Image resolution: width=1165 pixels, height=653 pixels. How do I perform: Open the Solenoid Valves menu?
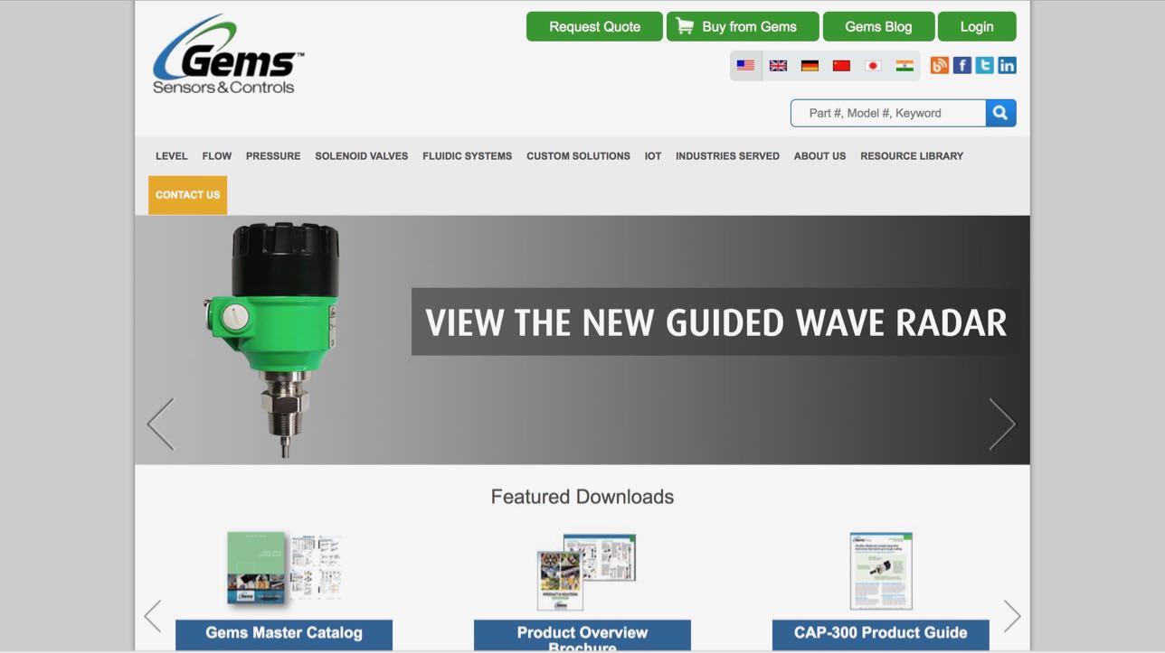362,156
